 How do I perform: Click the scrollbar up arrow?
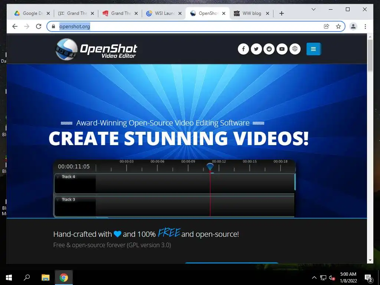[x=370, y=37]
